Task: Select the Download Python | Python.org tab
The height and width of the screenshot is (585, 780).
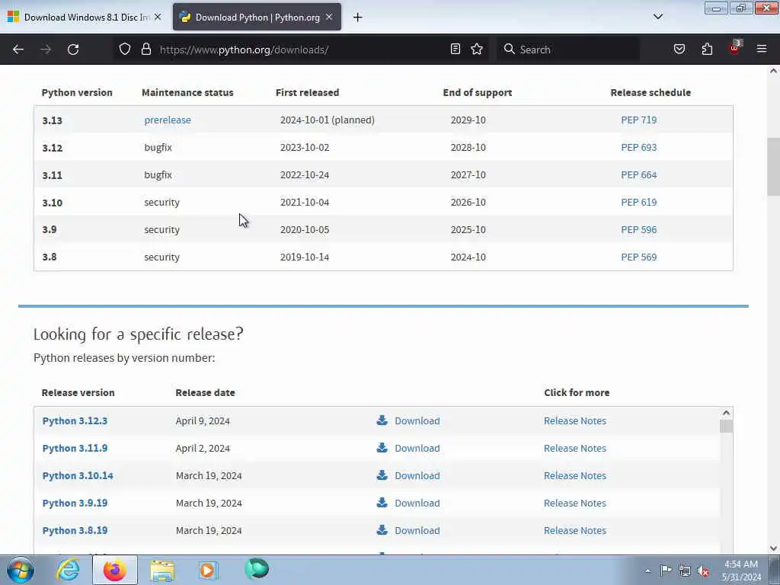Action: pyautogui.click(x=257, y=17)
